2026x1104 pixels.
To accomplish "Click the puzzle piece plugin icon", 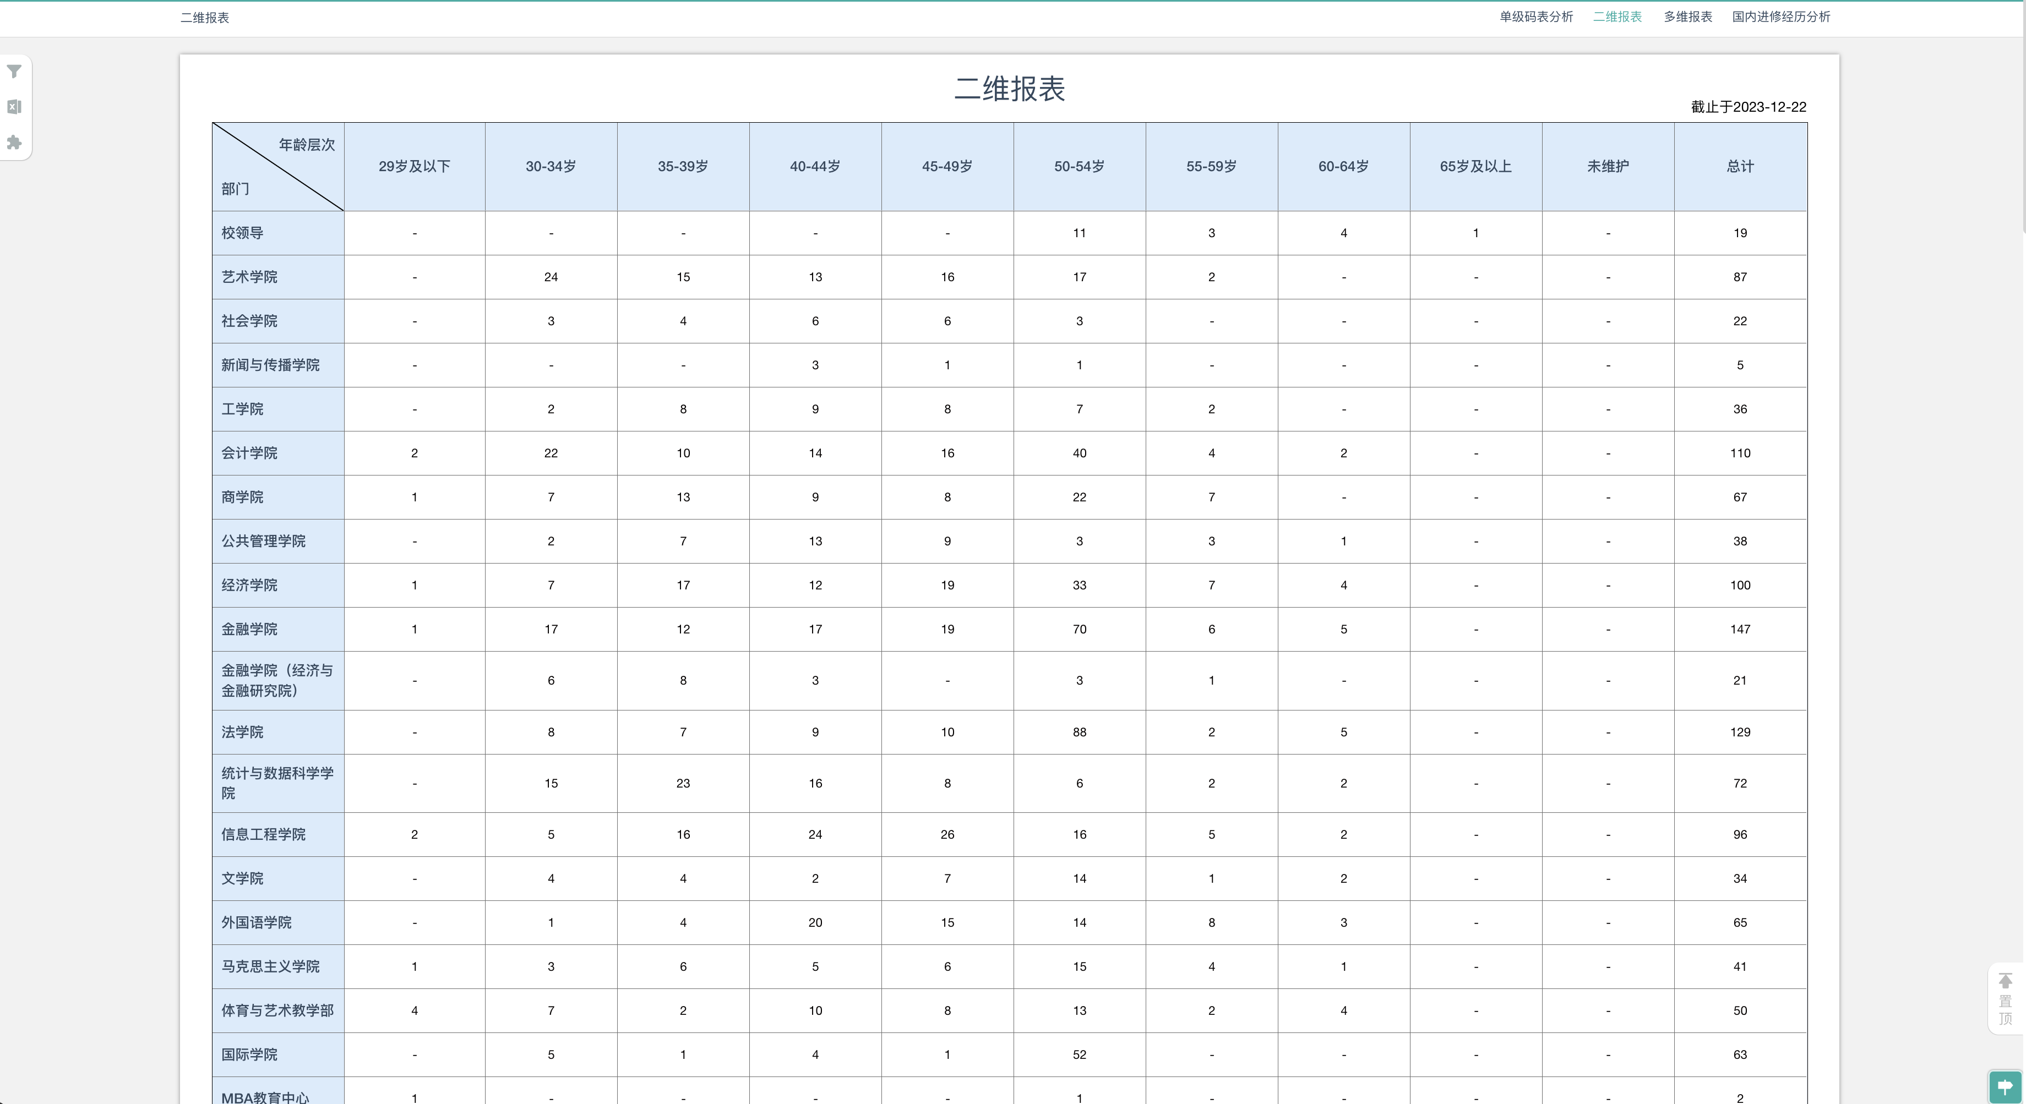I will click(x=14, y=143).
